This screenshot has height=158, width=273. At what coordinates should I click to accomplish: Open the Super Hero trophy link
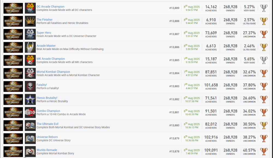point(44,33)
